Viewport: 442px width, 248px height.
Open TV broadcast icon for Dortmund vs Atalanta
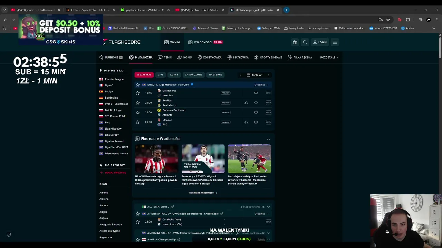(x=256, y=112)
